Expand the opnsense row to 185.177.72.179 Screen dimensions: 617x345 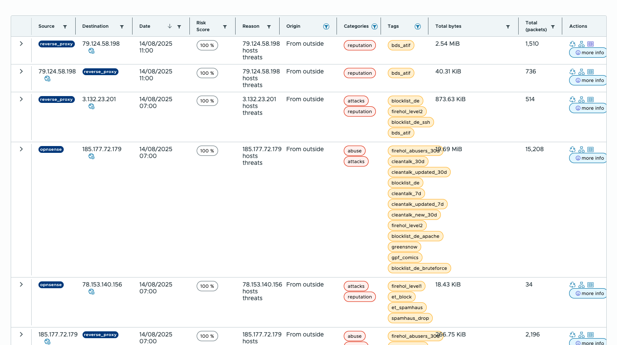pyautogui.click(x=21, y=149)
